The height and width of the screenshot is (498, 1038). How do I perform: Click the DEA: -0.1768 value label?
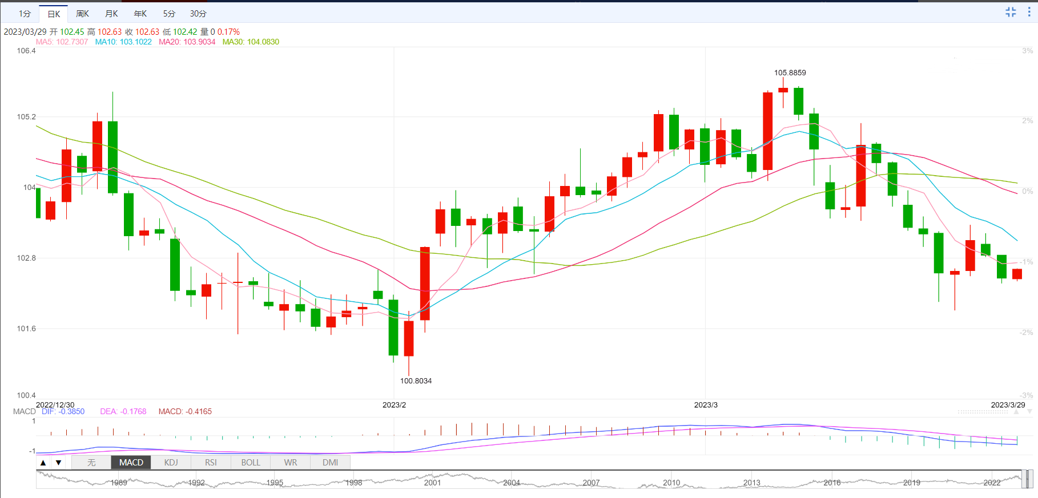click(123, 411)
